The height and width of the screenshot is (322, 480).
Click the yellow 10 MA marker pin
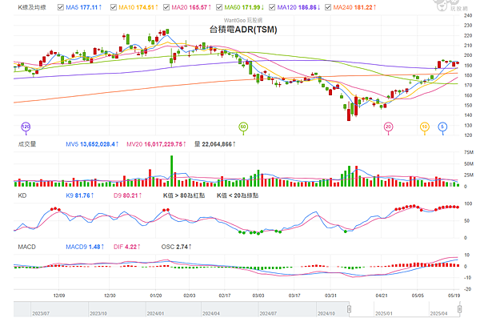point(425,127)
